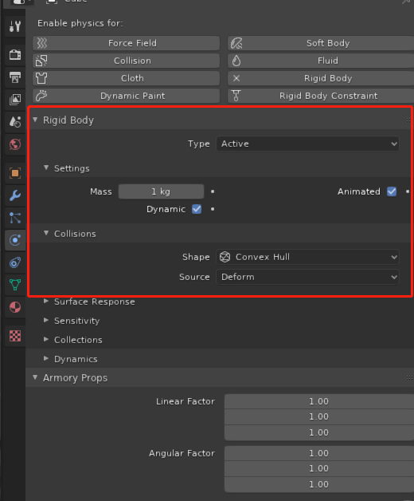Enable Collision physics

pyautogui.click(x=126, y=61)
